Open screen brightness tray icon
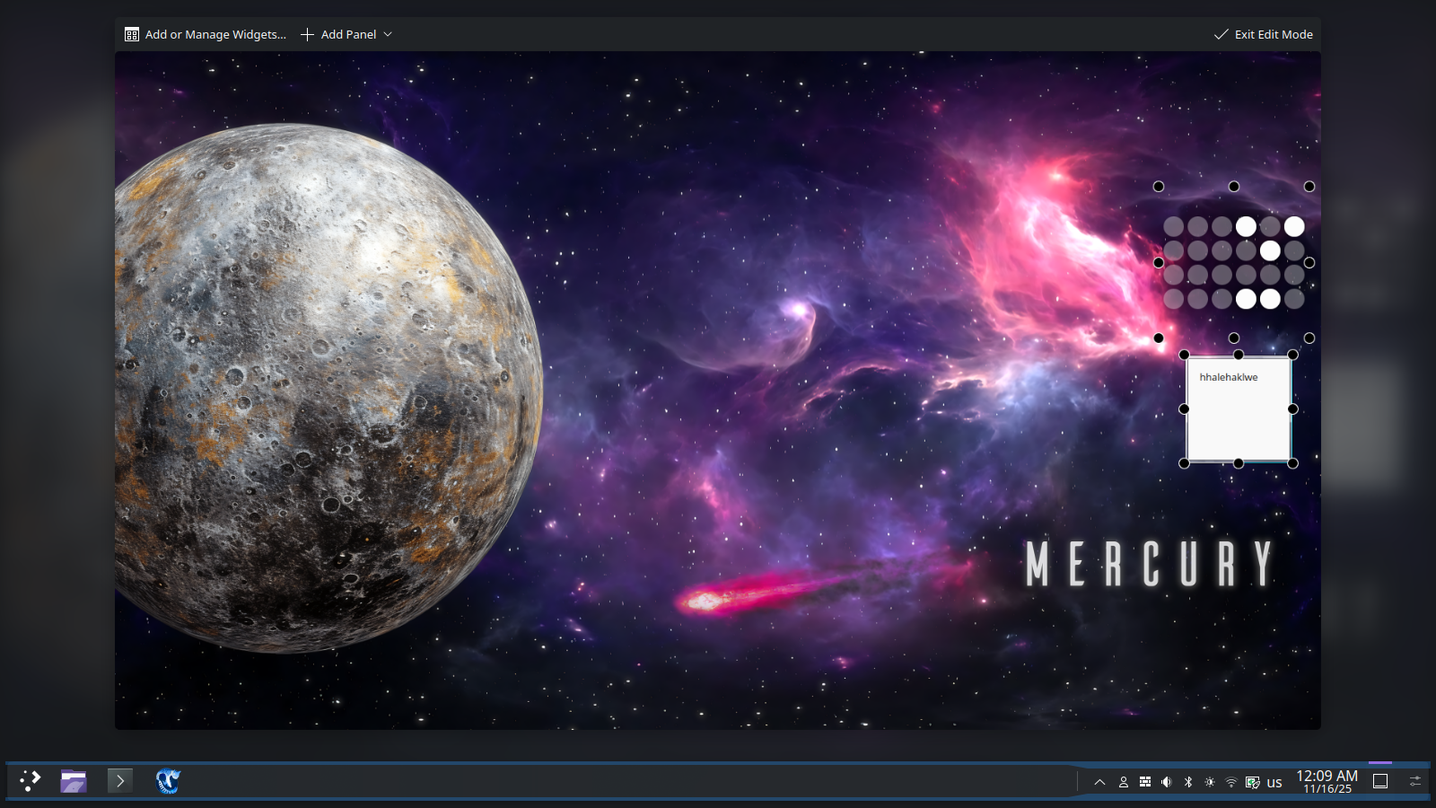Viewport: 1436px width, 808px height. pyautogui.click(x=1210, y=782)
